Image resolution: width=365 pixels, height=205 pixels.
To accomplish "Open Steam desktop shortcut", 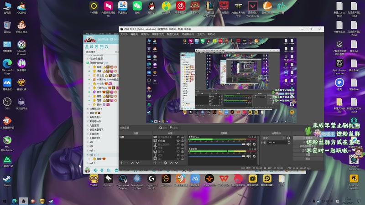I will [7, 180].
